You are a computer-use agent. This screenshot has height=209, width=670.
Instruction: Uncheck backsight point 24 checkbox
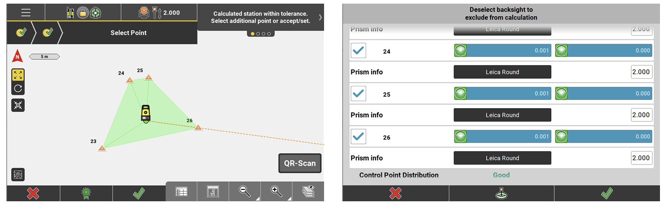point(358,50)
